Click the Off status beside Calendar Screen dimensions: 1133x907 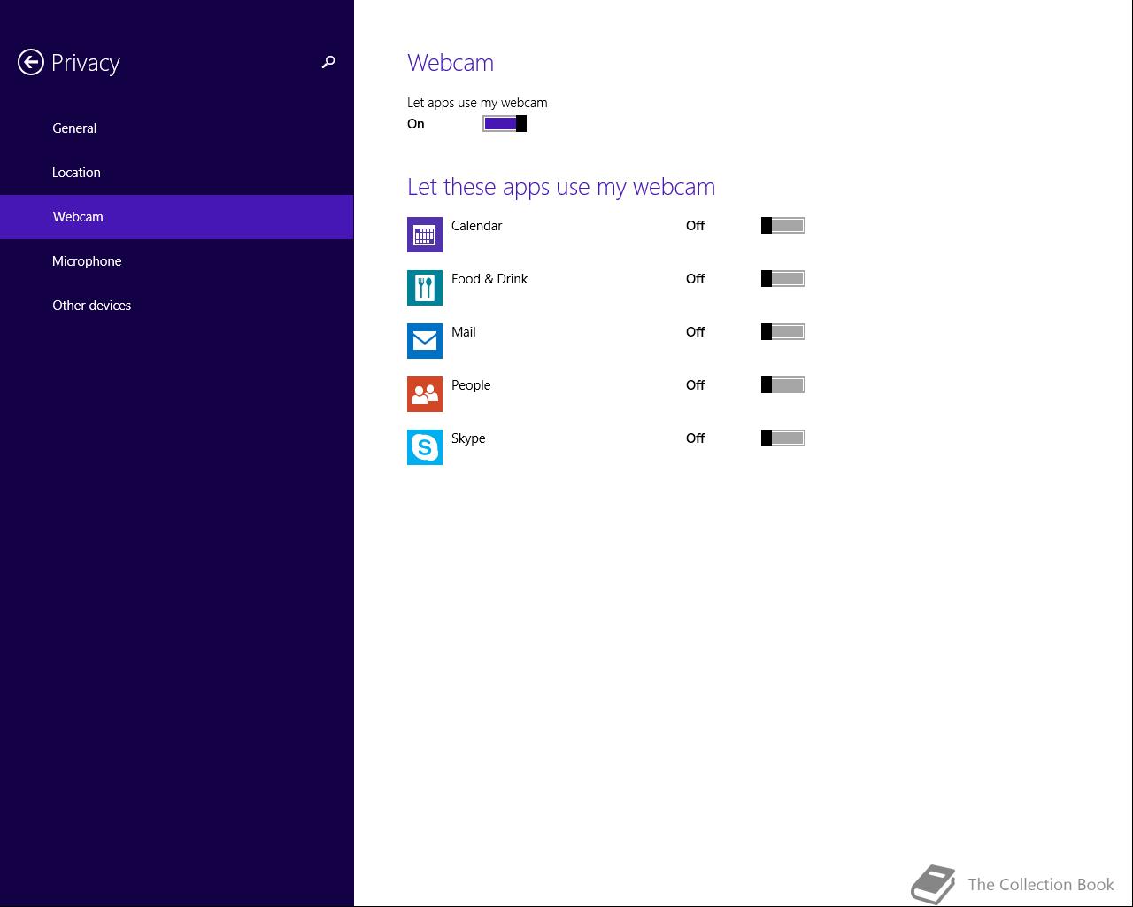coord(695,226)
